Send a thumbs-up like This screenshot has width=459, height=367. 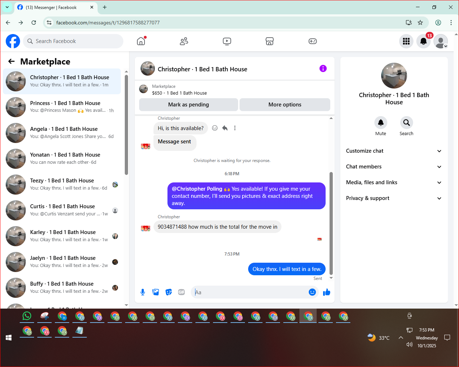[327, 292]
